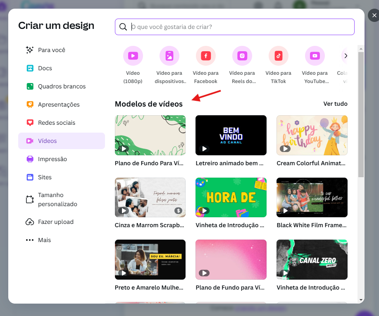Click the 'Cream Colorful Animat...' title
This screenshot has width=379, height=316.
click(311, 163)
